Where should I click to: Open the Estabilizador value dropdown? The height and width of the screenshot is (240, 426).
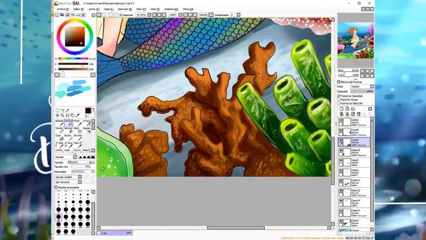pyautogui.click(x=238, y=15)
